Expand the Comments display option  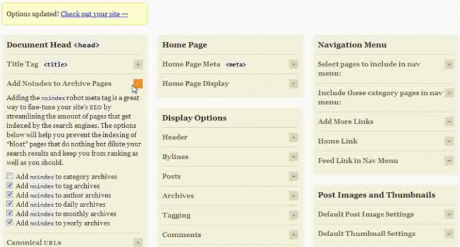tap(293, 235)
